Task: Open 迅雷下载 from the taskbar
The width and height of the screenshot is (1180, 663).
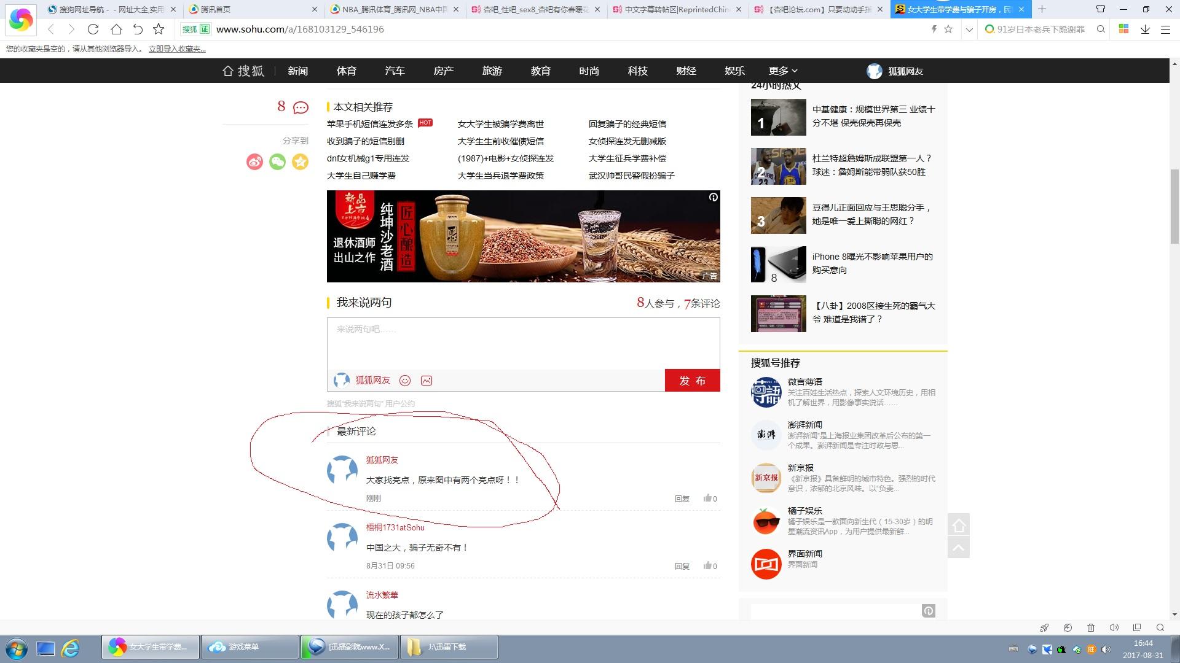Action: [x=449, y=646]
